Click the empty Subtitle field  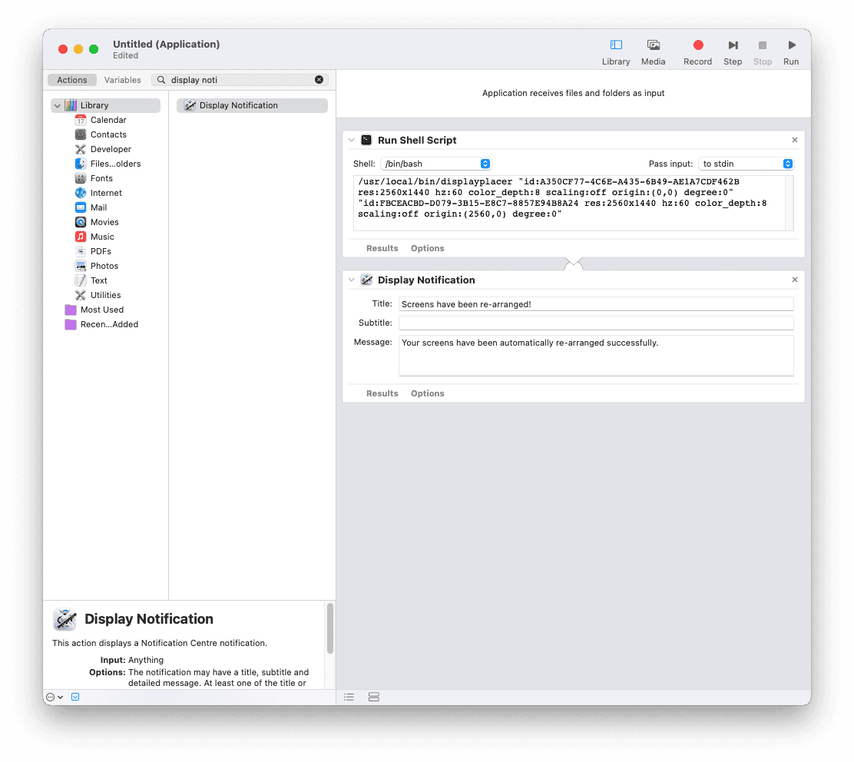[596, 323]
